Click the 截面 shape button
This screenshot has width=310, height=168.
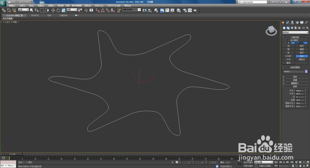pos(288,63)
